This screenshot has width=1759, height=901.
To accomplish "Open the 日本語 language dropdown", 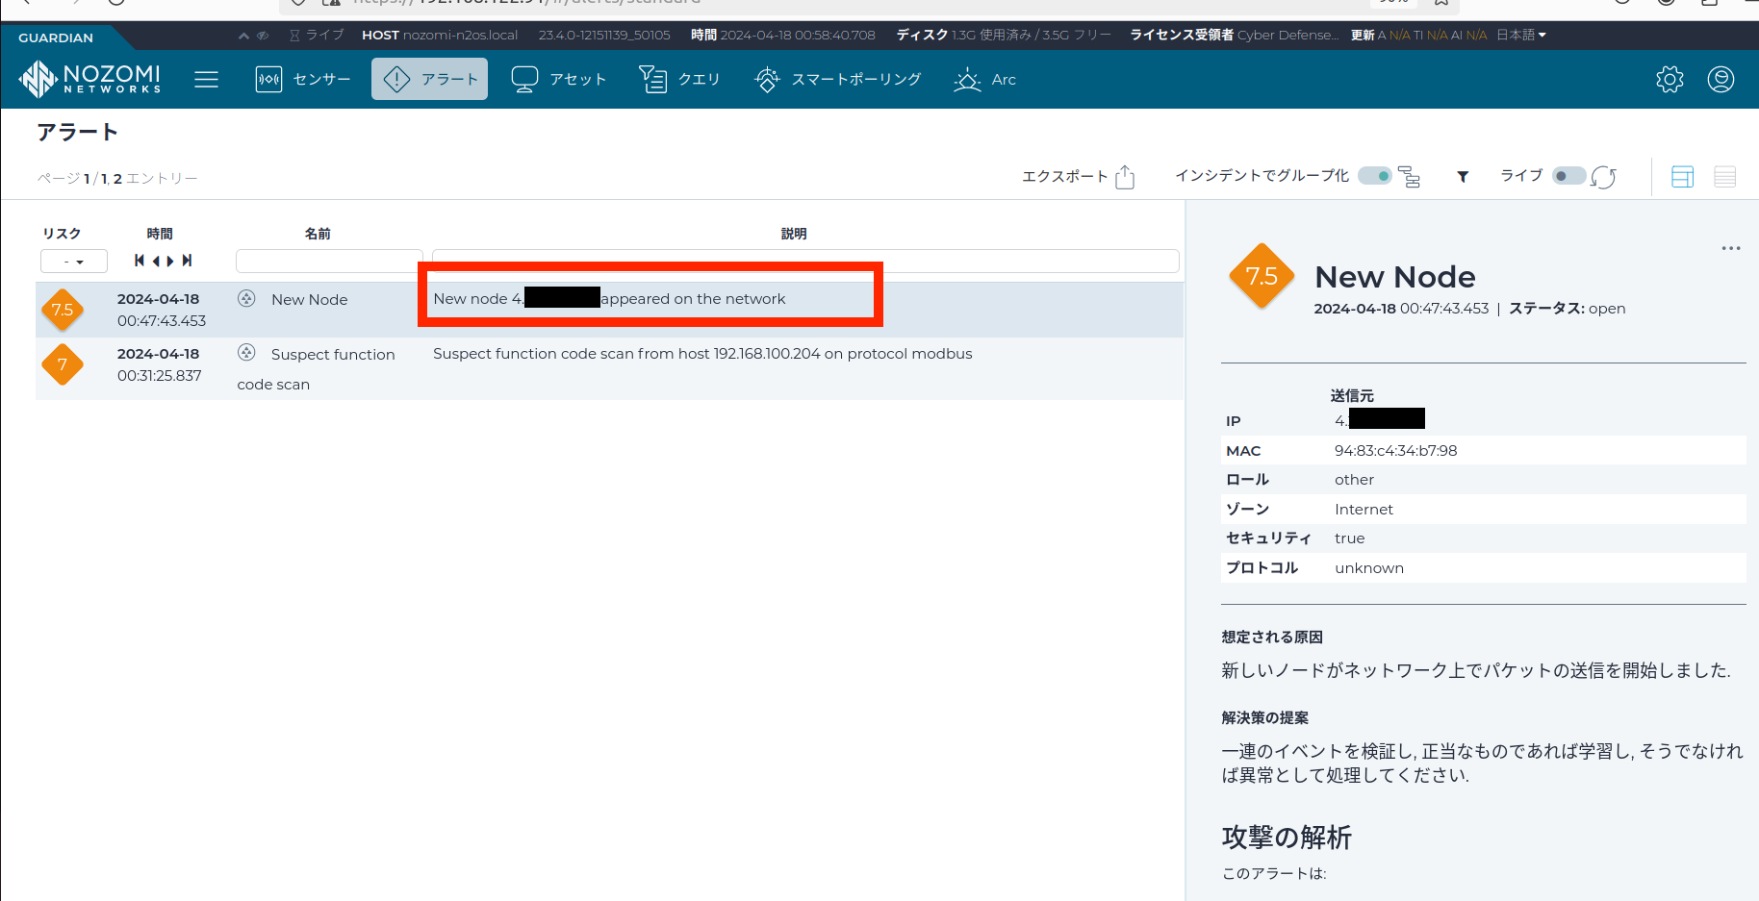I will point(1520,35).
